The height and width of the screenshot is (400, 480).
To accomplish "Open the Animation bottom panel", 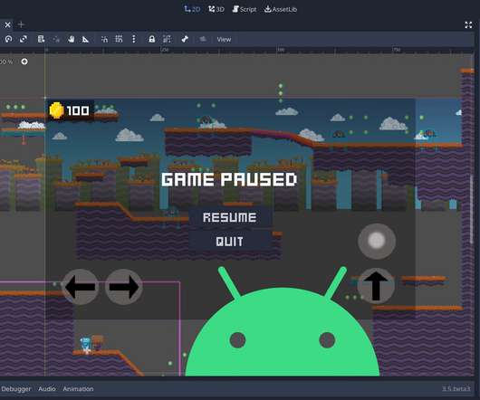I will (78, 388).
